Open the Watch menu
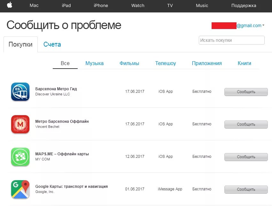Screen dimensions: 272x206 point(138,5)
